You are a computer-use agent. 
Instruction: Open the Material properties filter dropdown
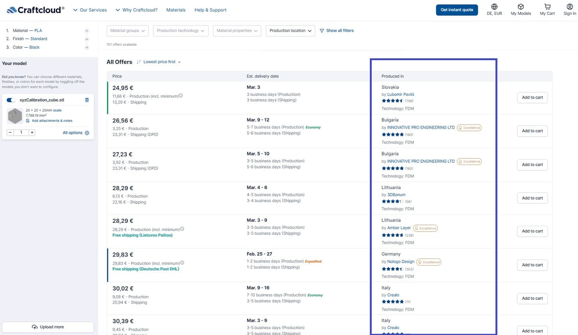point(237,31)
